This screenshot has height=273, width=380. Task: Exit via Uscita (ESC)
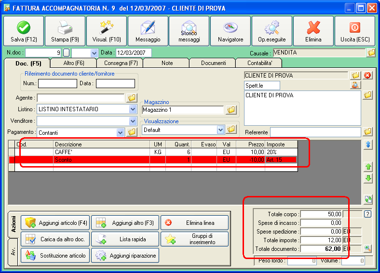pyautogui.click(x=355, y=31)
